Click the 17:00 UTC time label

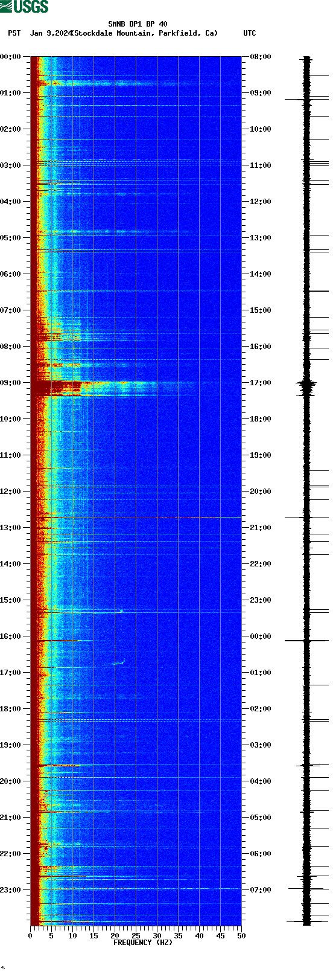click(261, 383)
